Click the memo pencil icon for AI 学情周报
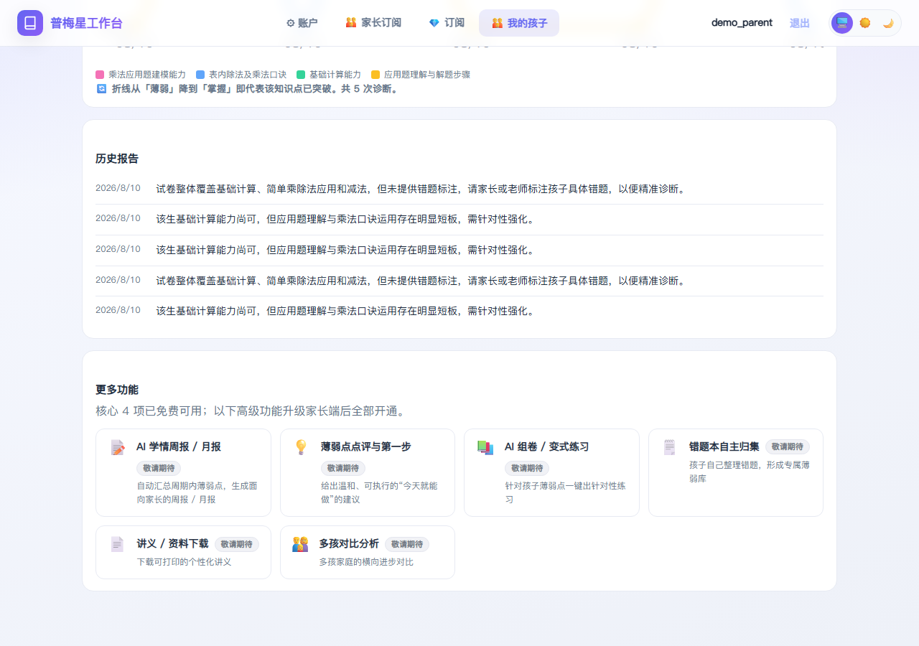The image size is (919, 646). click(x=118, y=447)
